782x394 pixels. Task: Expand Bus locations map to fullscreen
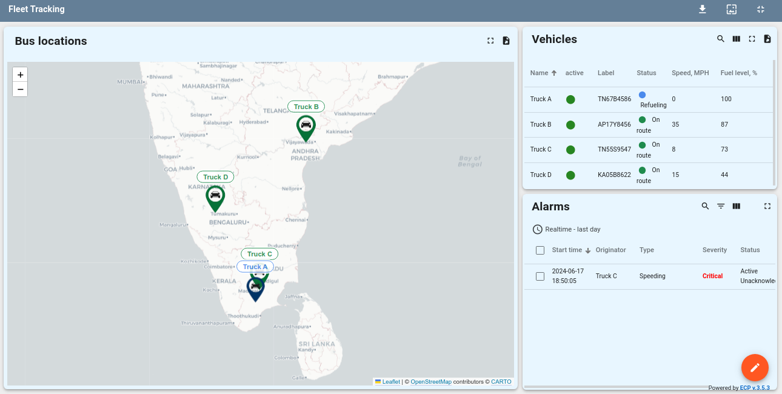(x=490, y=41)
